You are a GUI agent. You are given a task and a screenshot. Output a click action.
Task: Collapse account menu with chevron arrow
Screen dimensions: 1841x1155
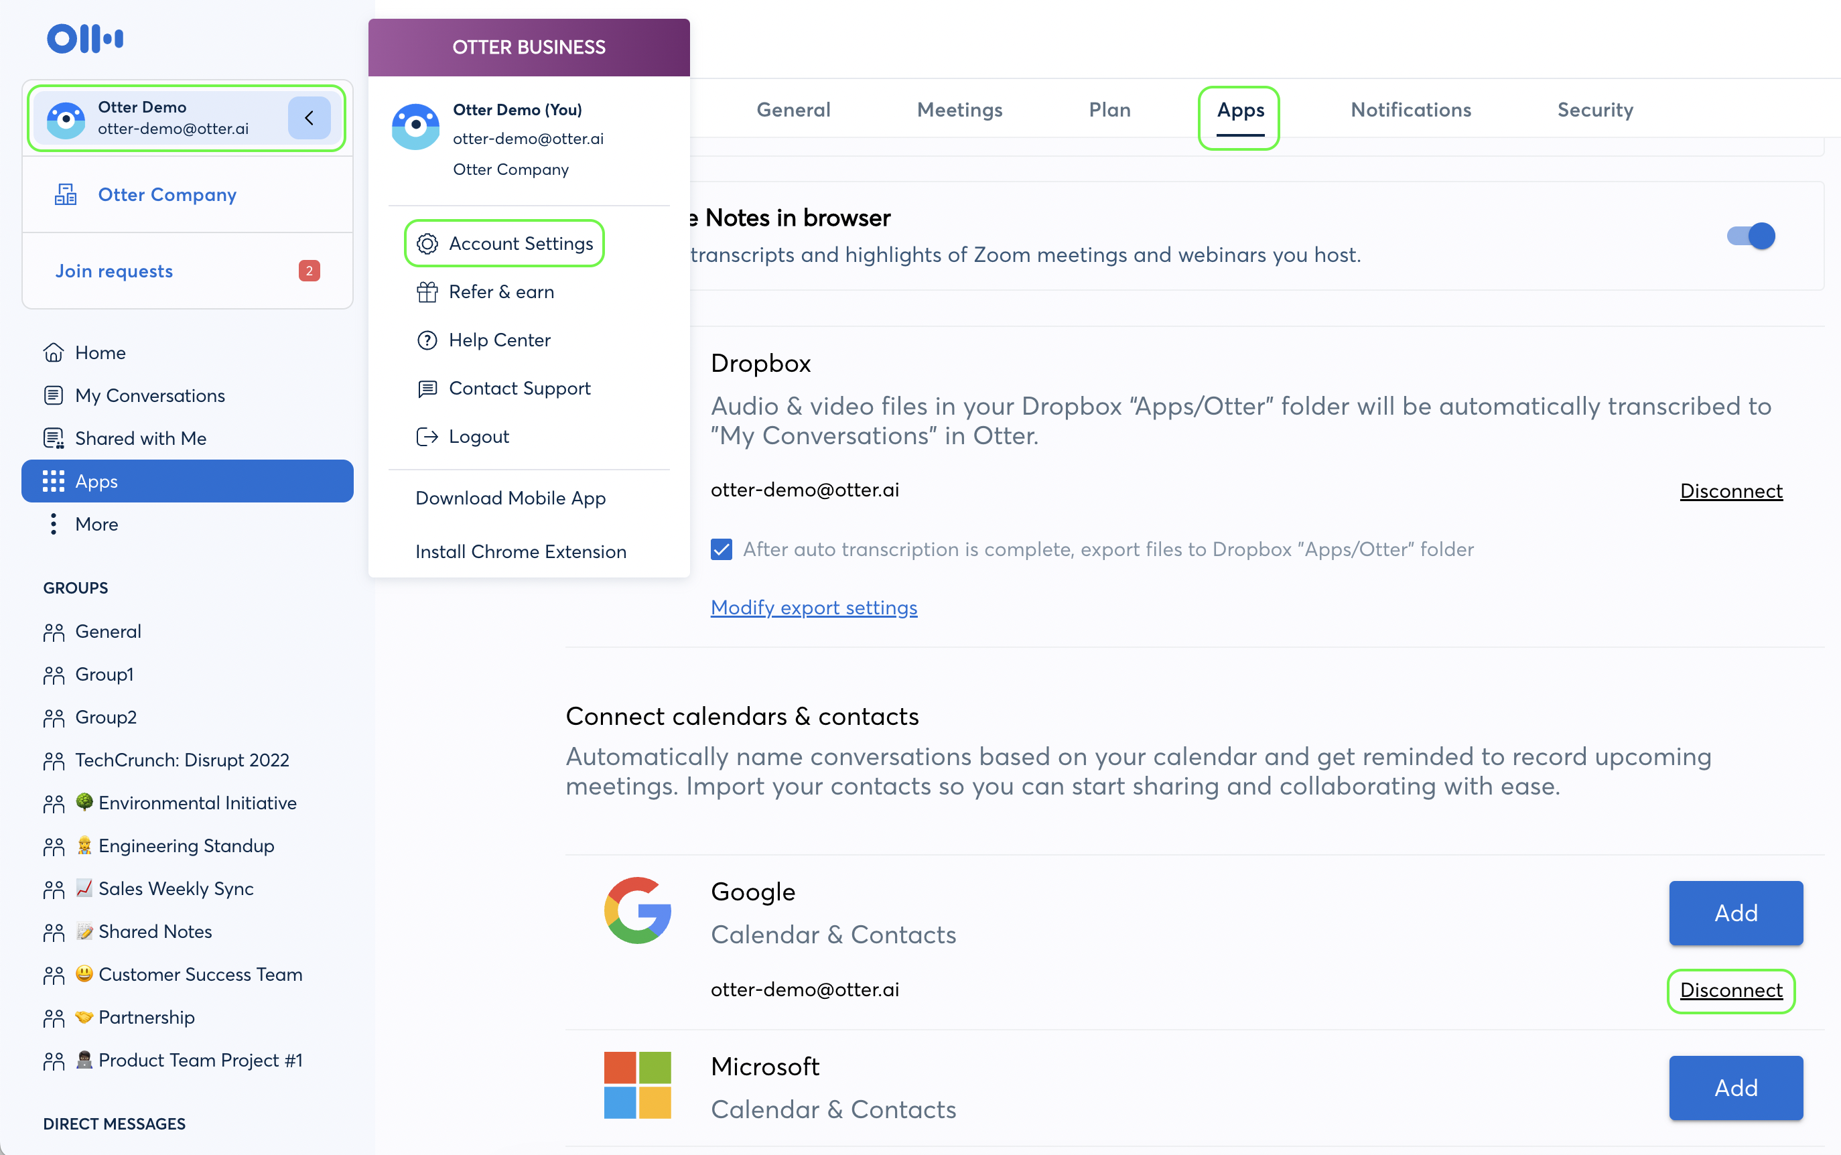(x=309, y=118)
